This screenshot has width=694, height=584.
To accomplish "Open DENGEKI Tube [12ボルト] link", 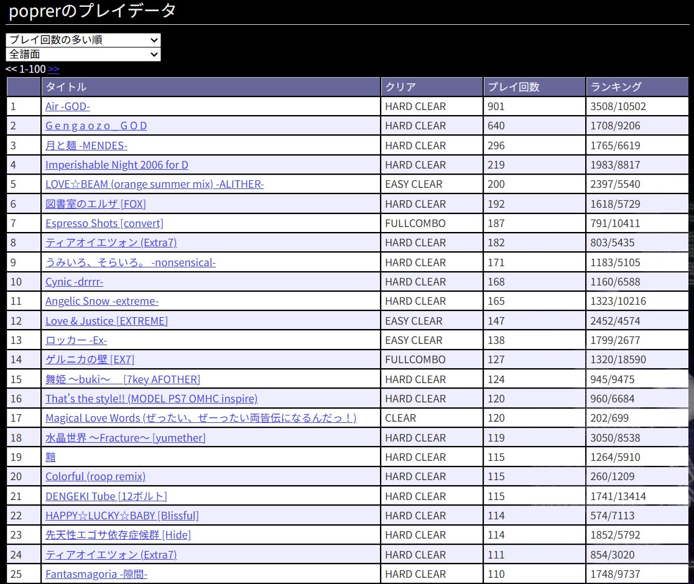I will point(106,496).
